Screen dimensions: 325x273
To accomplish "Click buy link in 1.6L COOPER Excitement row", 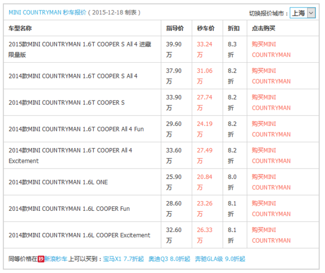I will click(271, 235).
